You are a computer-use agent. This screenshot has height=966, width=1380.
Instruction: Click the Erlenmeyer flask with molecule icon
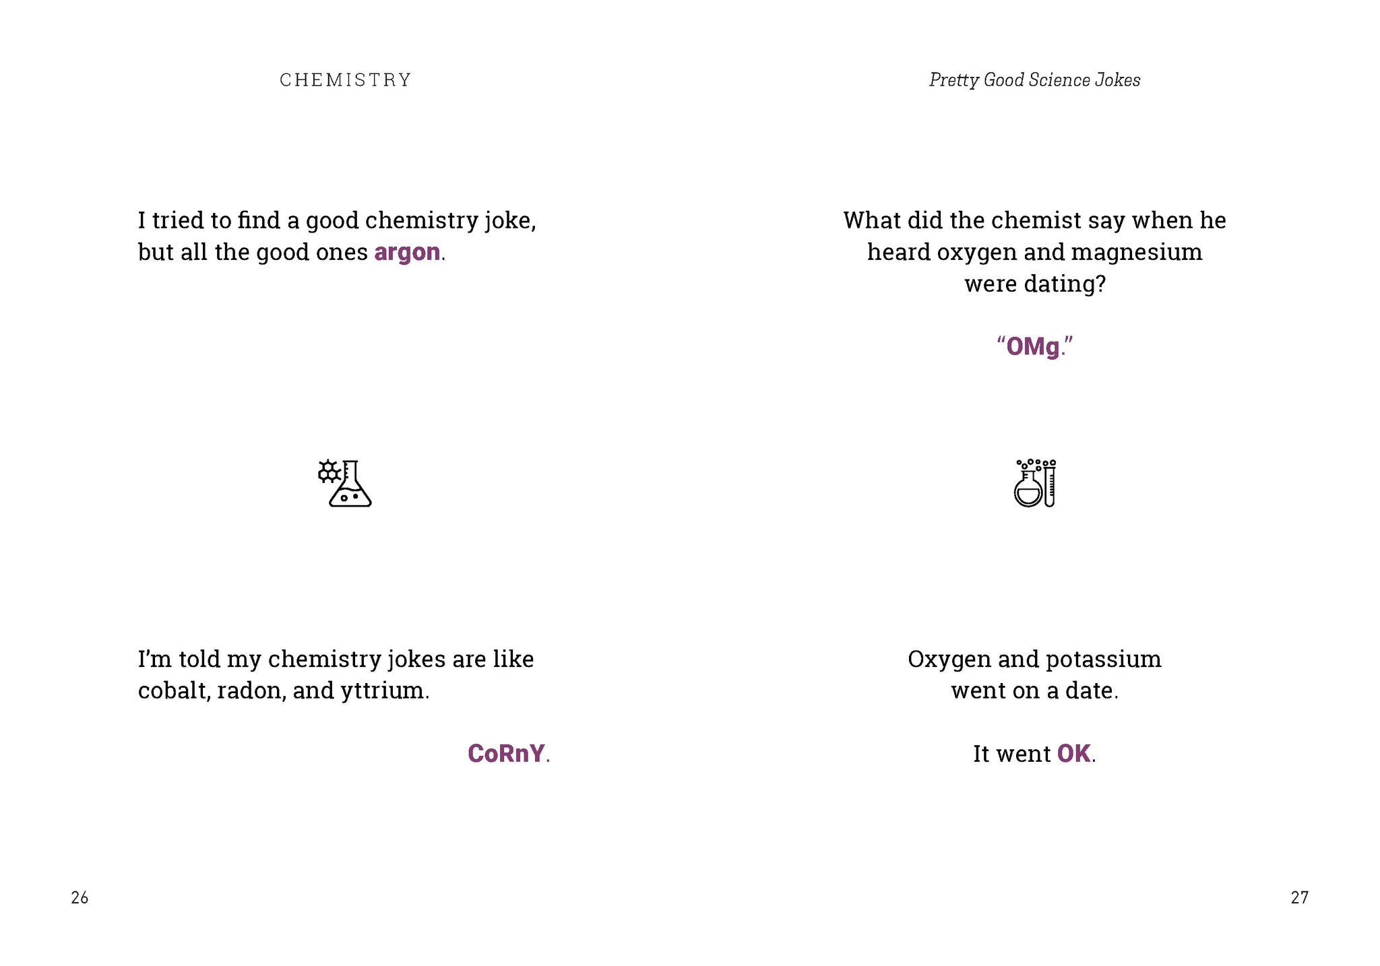coord(344,483)
